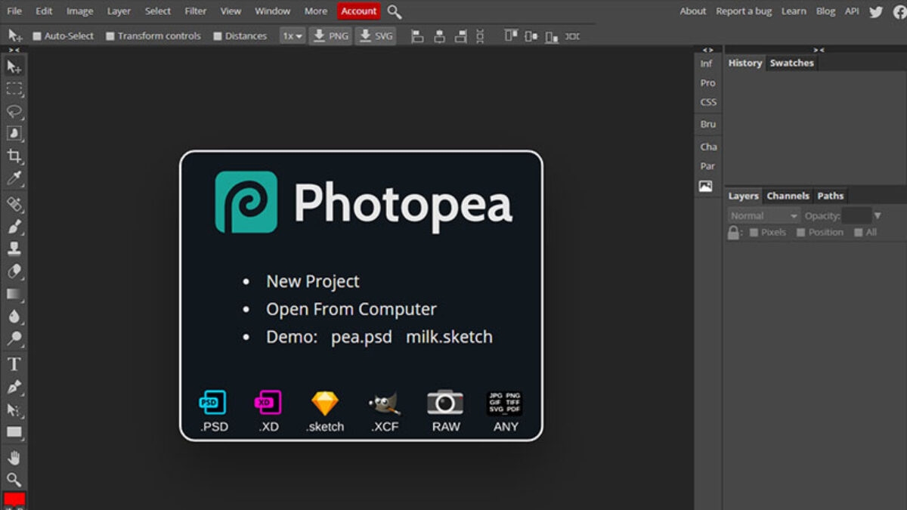
Task: Align top edges icon in options bar
Action: 511,36
